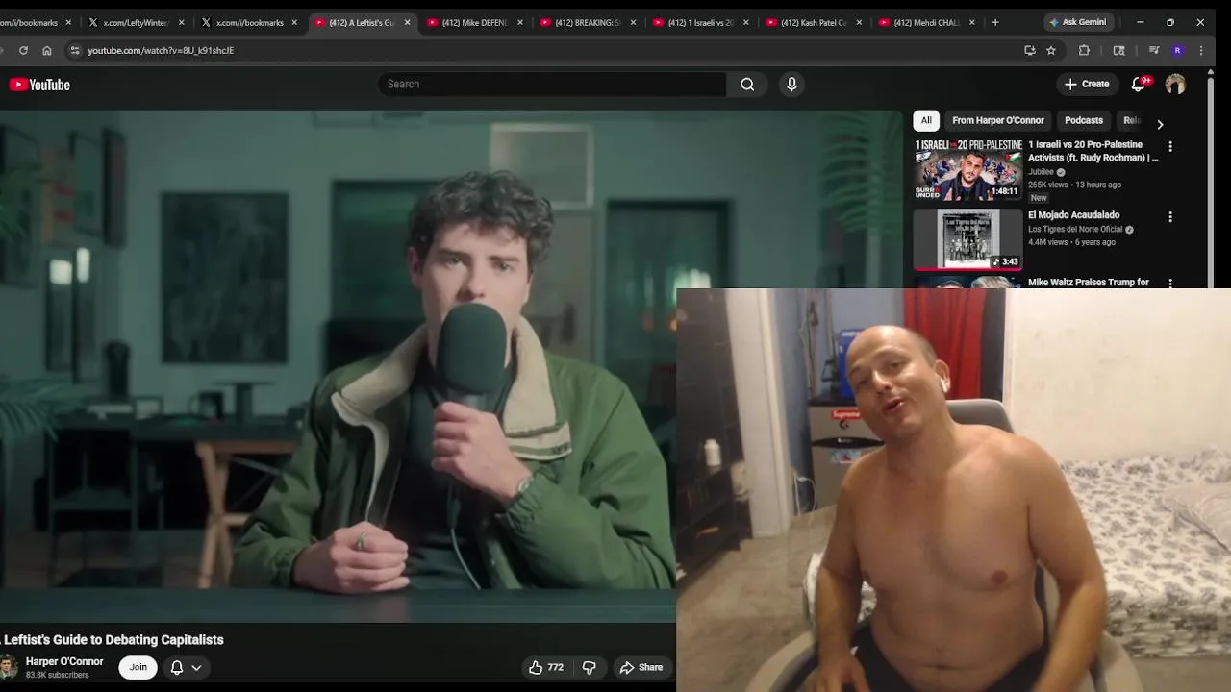Open 1 Israeli vs 20 Pro-Palestine thumbnail
Viewport: 1231px width, 692px height.
[x=968, y=169]
